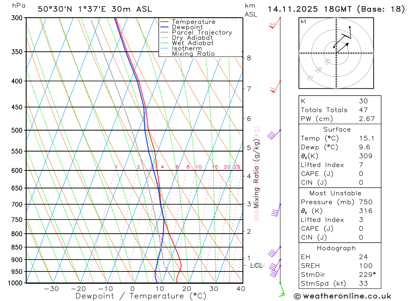Image resolution: width=411 pixels, height=301 pixels.
Task: Click the K index value 30
Action: click(x=364, y=101)
